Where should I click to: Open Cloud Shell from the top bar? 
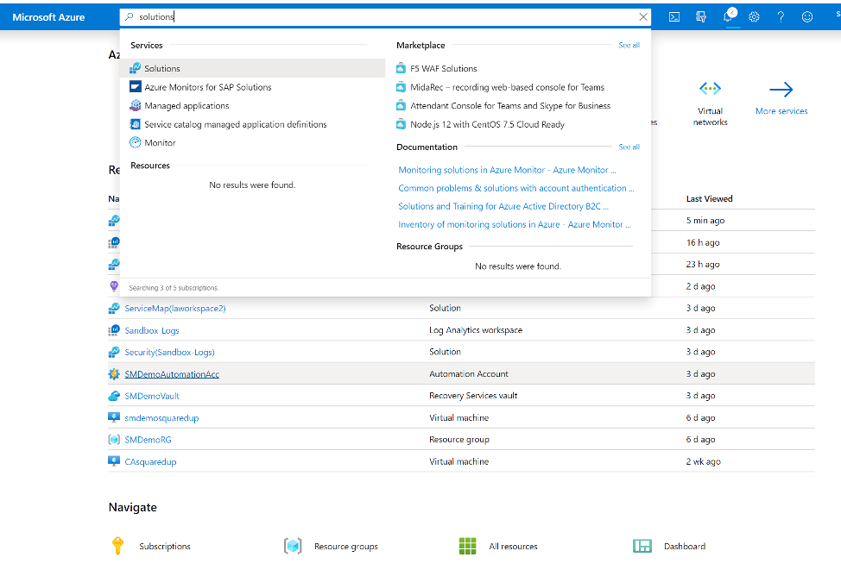[675, 16]
